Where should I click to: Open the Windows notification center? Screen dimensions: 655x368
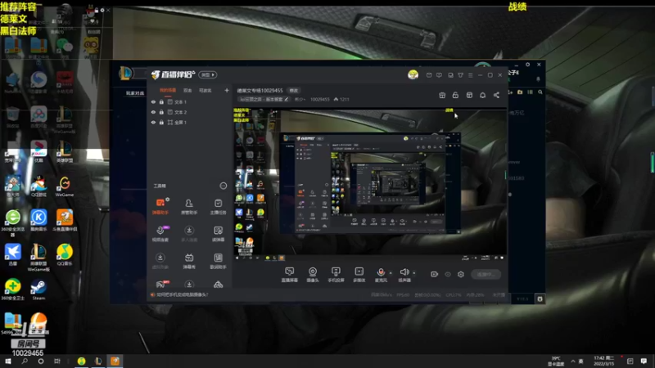pyautogui.click(x=644, y=361)
